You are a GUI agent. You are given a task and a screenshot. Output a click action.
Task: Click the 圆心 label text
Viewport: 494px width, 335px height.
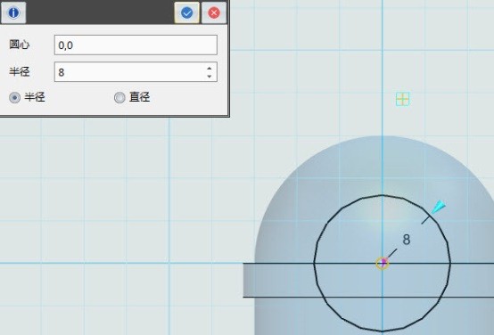click(20, 45)
